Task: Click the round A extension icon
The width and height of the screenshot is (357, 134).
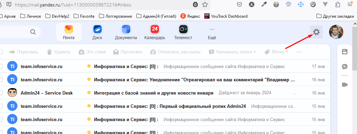Action: point(251,4)
